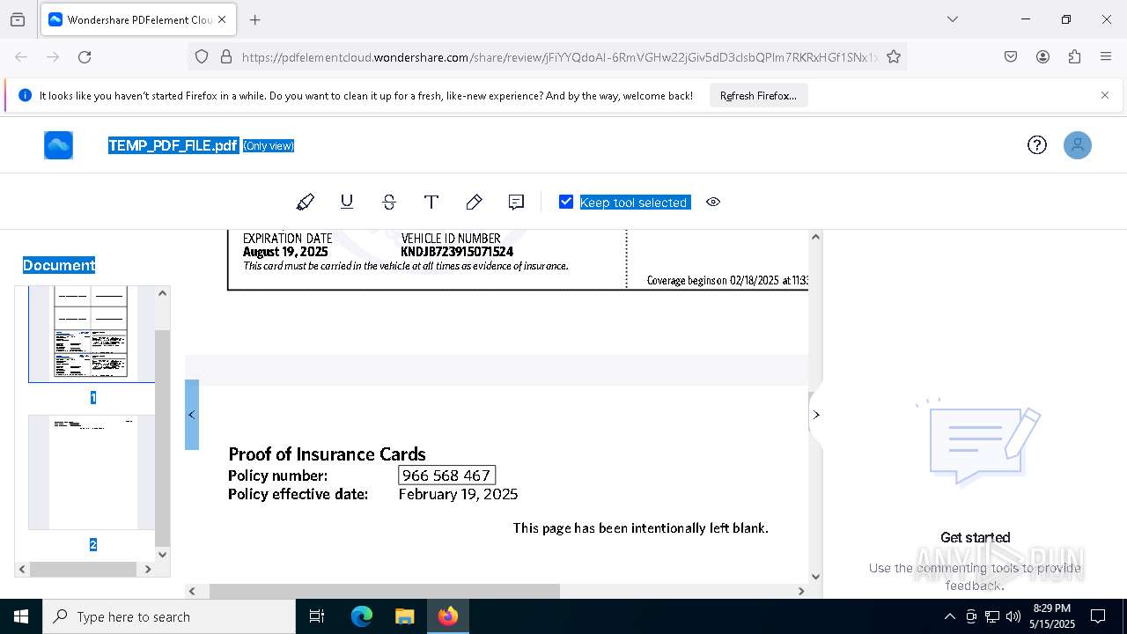Image resolution: width=1127 pixels, height=634 pixels.
Task: Select the strikethrough tool
Action: coord(389,203)
